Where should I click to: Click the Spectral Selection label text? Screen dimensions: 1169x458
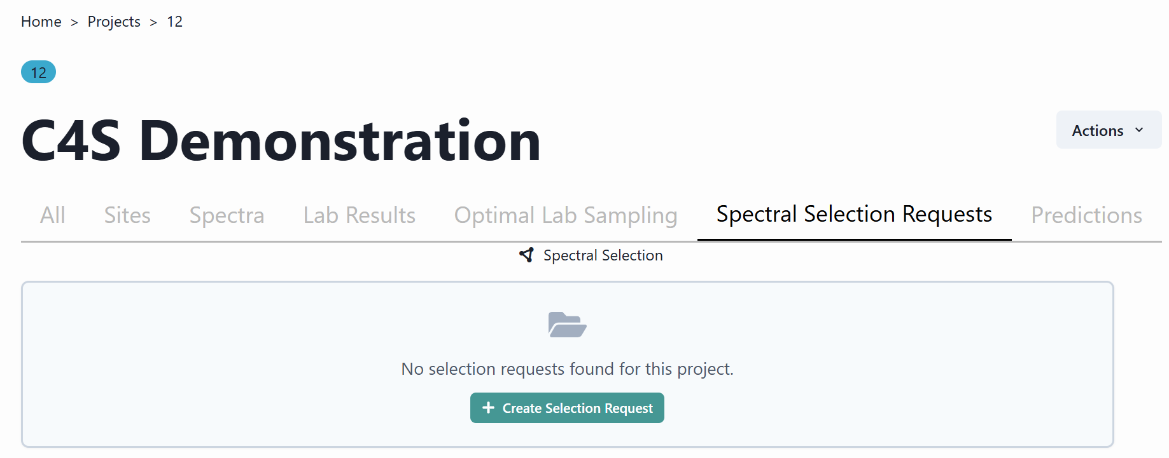(x=603, y=255)
